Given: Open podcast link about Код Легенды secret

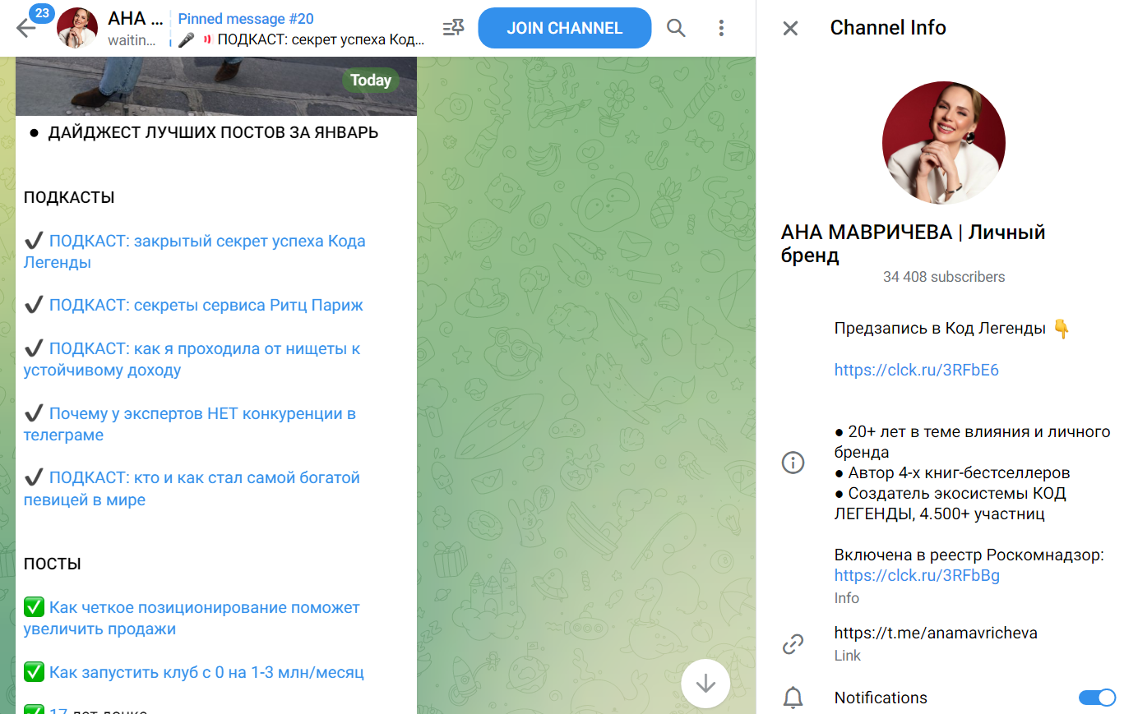Looking at the screenshot, I should (195, 252).
